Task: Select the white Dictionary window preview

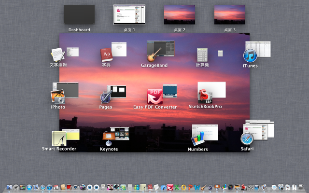Action: click(119, 49)
